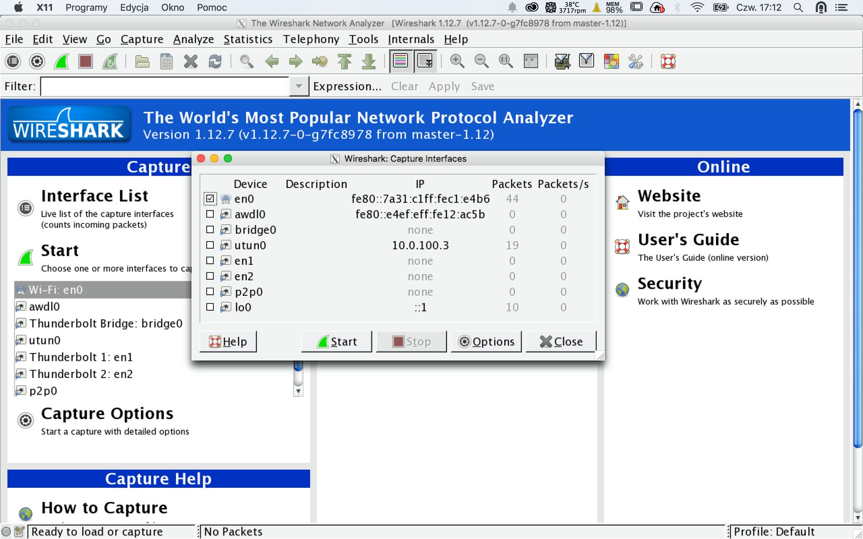The width and height of the screenshot is (863, 539).
Task: Check the lo0 interface checkbox
Action: tap(210, 307)
